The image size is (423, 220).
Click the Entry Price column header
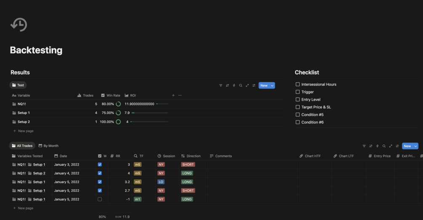(379, 156)
